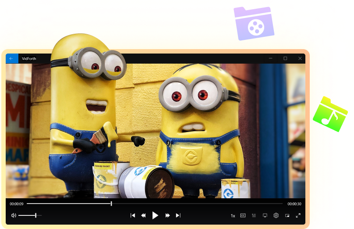Click the video frame to toggle playback

click(156, 131)
